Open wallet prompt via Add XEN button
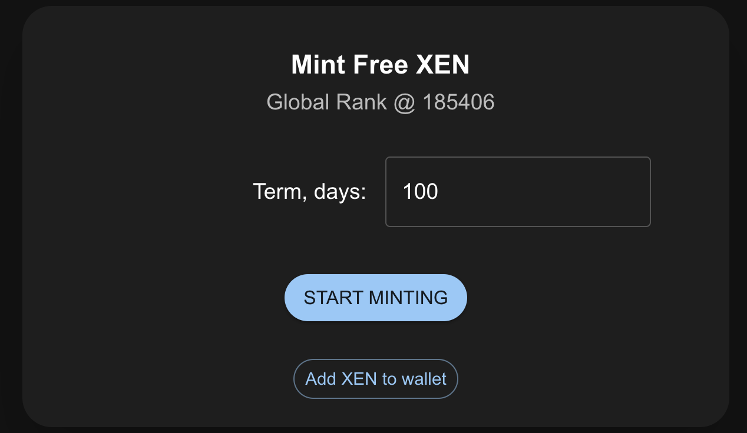This screenshot has height=433, width=747. pos(375,378)
